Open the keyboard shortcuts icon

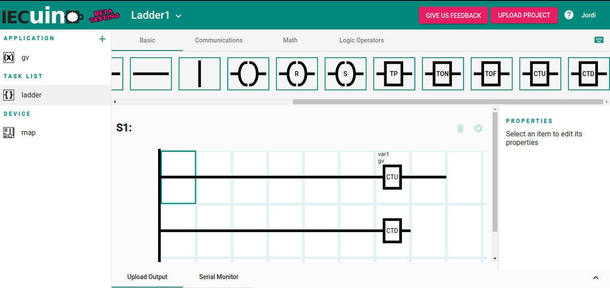click(599, 40)
